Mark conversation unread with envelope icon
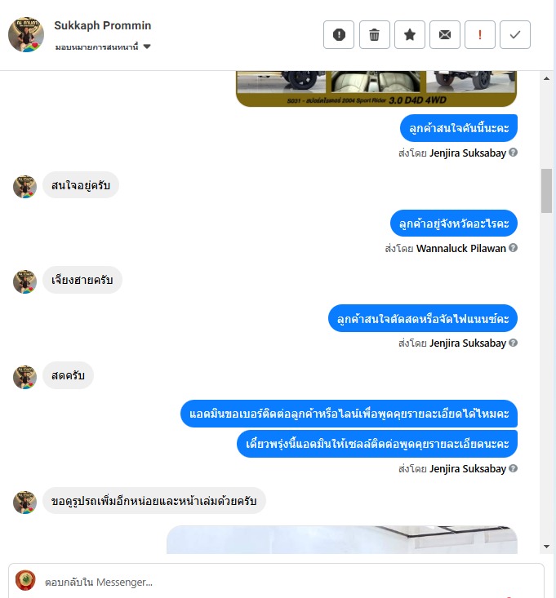 445,35
